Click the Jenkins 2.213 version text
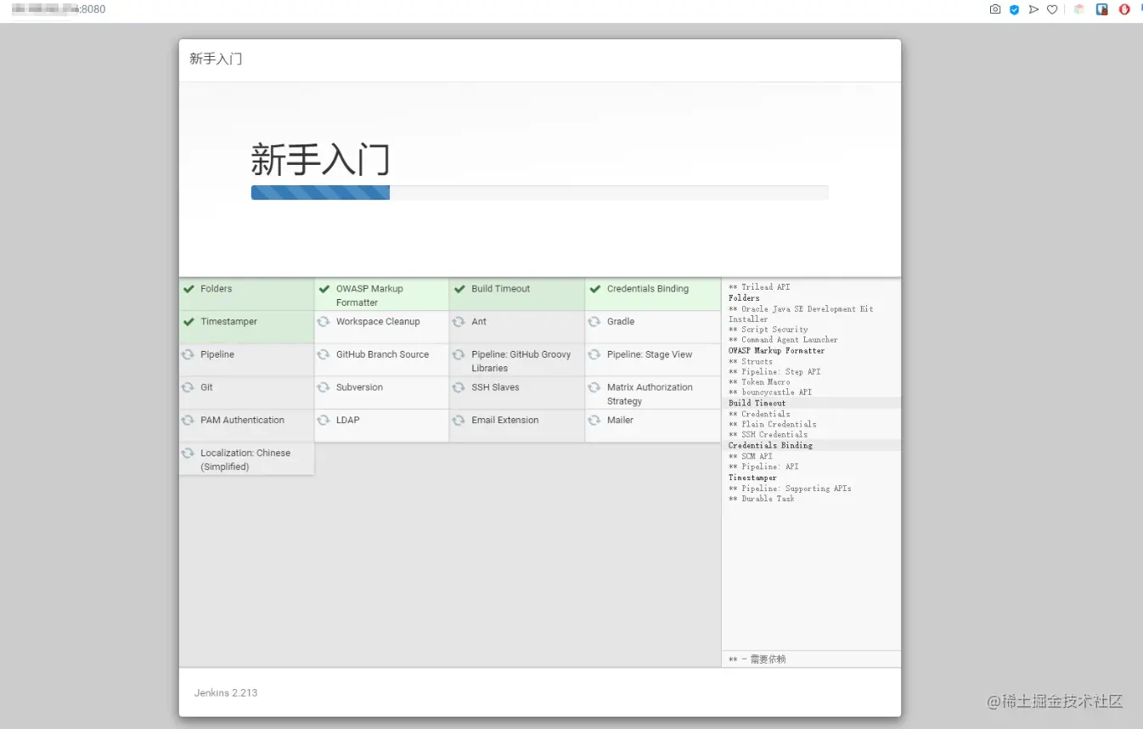Screen dimensions: 1143x729 pyautogui.click(x=226, y=692)
